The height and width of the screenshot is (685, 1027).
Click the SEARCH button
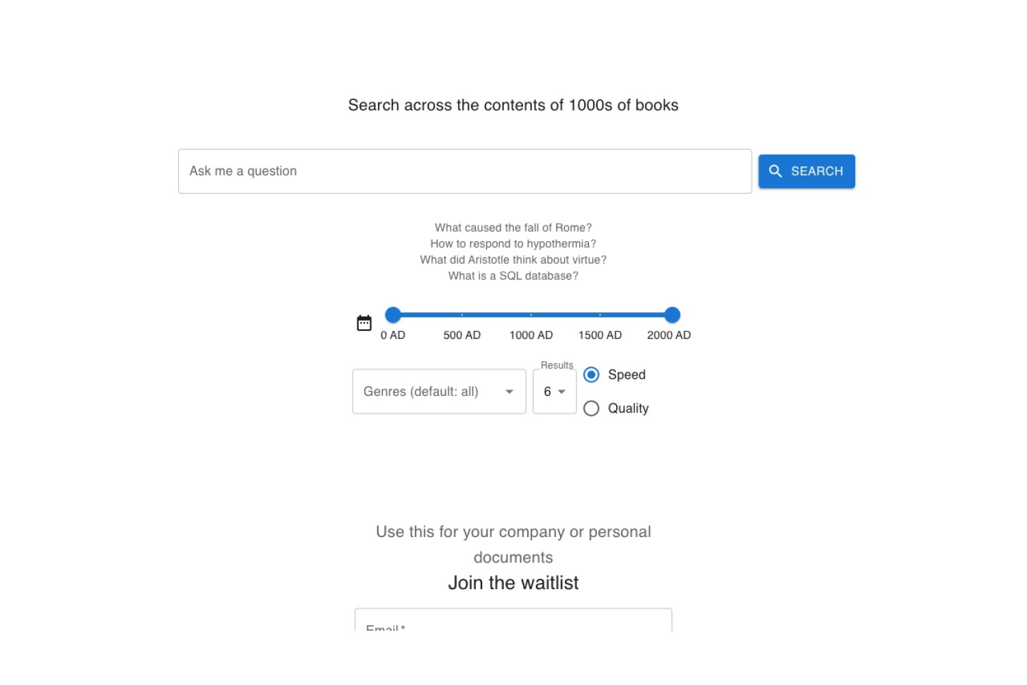pyautogui.click(x=807, y=171)
